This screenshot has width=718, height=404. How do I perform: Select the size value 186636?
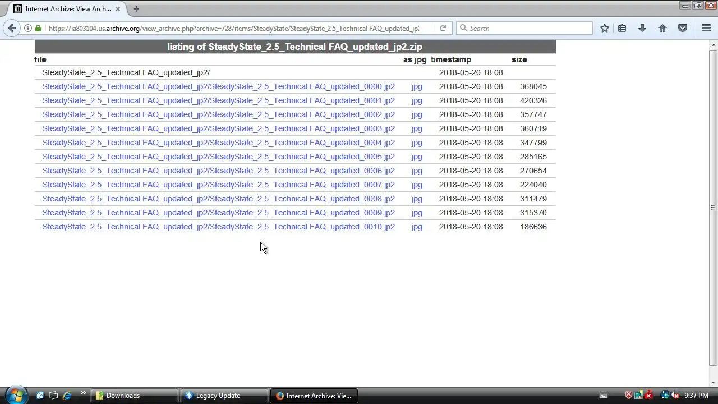[x=533, y=227]
